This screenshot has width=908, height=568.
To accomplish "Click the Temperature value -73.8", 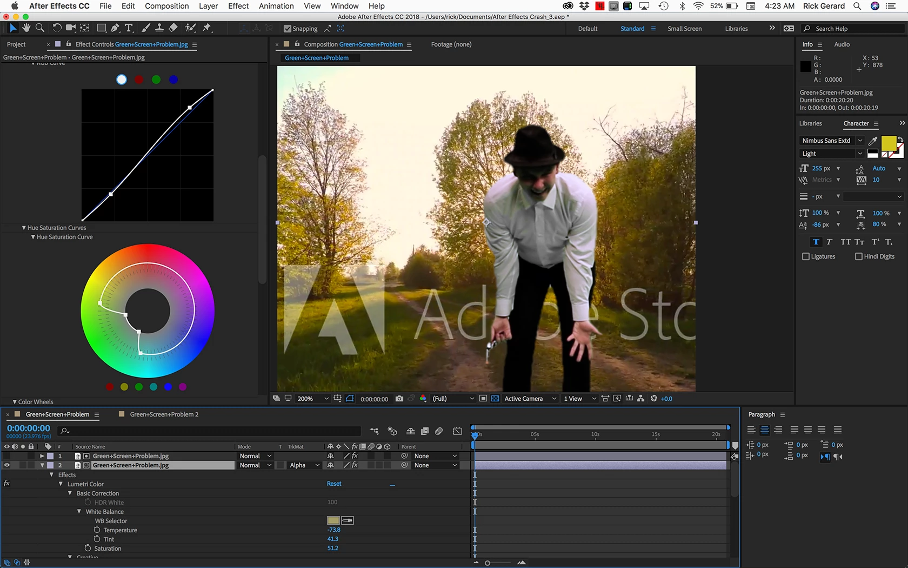I will tap(334, 530).
